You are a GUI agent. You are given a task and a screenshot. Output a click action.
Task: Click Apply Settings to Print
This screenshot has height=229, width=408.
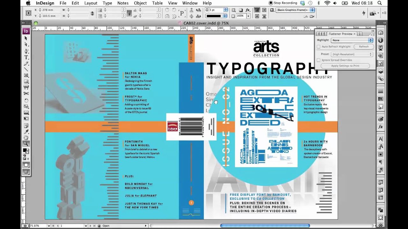(345, 66)
